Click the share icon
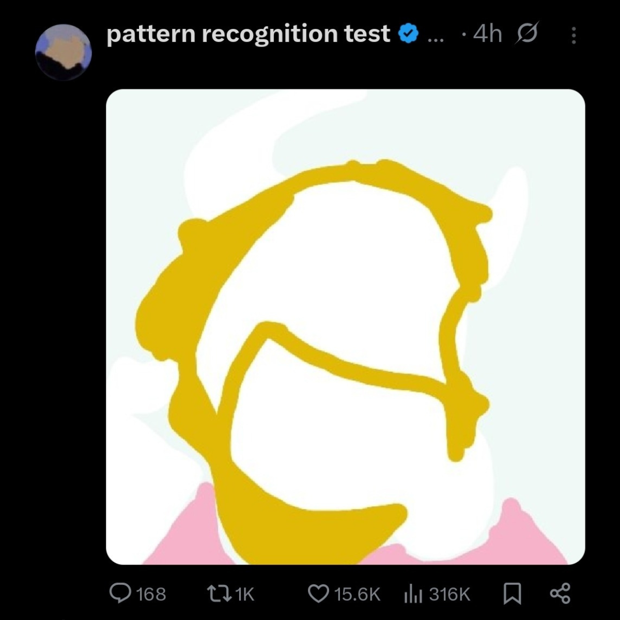 click(560, 594)
